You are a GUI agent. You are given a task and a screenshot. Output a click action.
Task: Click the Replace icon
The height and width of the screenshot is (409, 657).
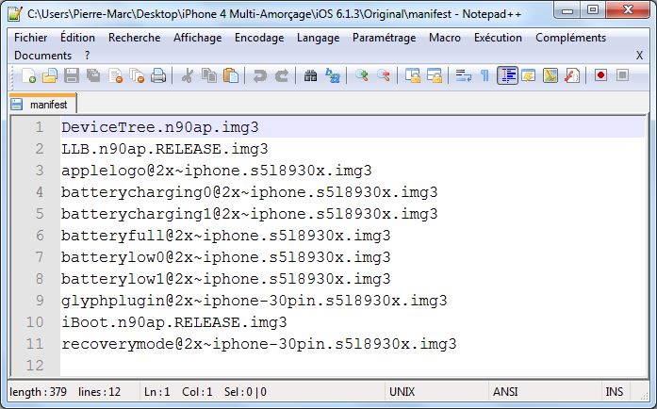coord(333,75)
